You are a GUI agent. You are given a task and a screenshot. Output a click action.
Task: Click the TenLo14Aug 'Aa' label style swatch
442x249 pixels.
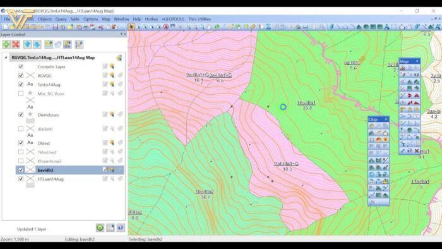point(30,84)
